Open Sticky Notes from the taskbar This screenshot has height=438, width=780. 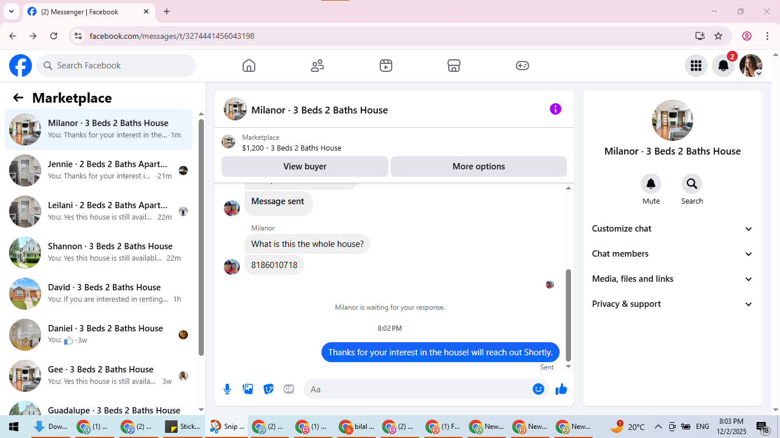pyautogui.click(x=182, y=427)
